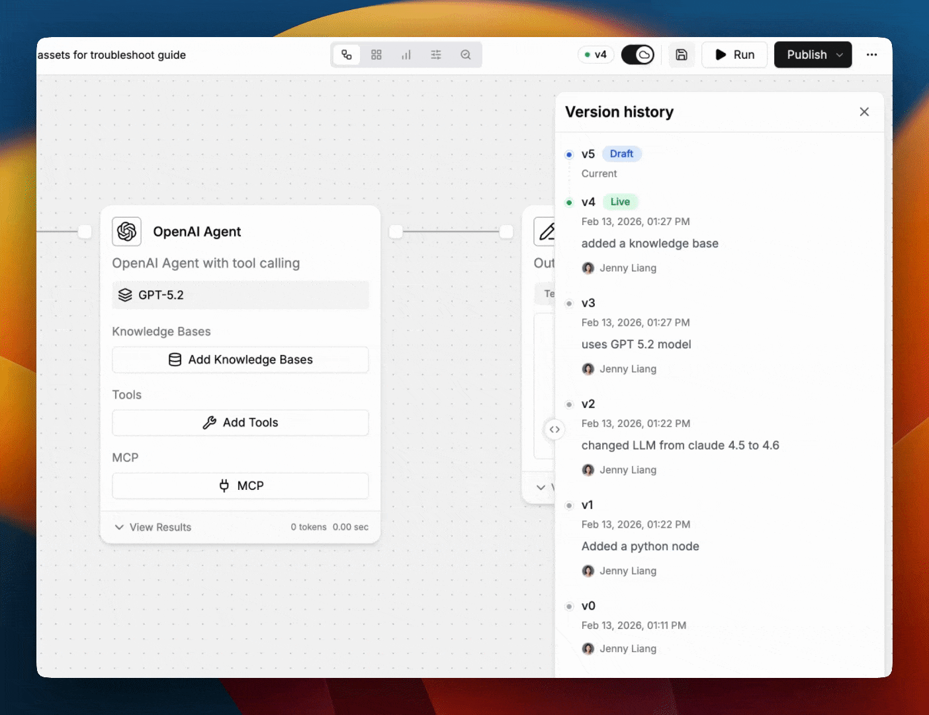Click the save floppy disk icon
Viewport: 929px width, 715px height.
pos(682,55)
